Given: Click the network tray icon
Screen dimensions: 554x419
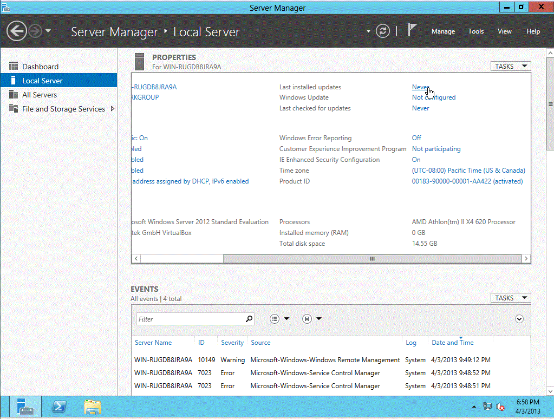Looking at the screenshot, I should 487,407.
